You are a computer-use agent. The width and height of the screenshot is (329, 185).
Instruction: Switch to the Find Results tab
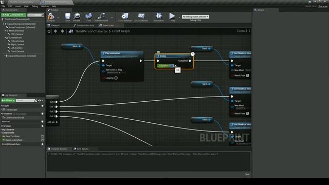click(x=81, y=149)
